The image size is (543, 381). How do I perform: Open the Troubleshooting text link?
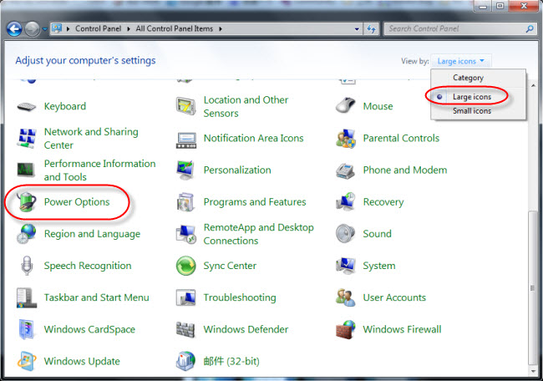240,297
